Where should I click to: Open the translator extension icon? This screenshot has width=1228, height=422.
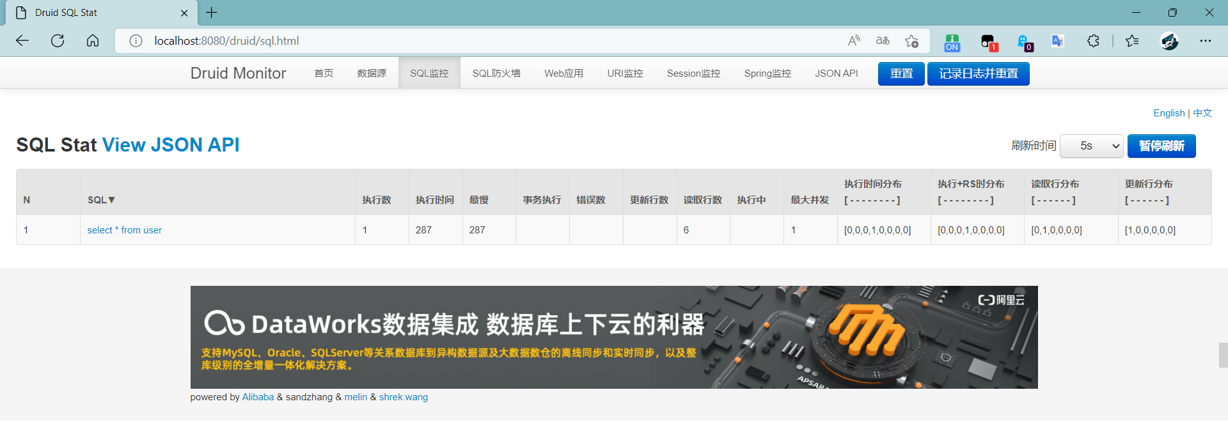[1058, 41]
